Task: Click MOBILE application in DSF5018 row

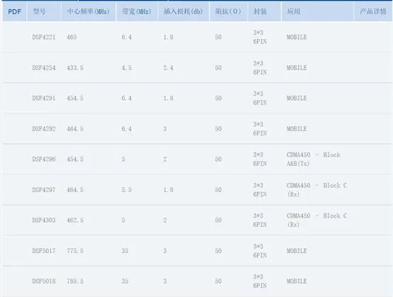Action: tap(297, 281)
